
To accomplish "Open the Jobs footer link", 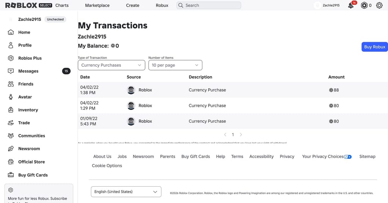I will coord(122,156).
